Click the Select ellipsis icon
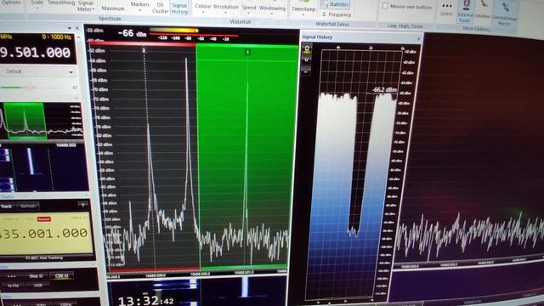 pos(446,9)
